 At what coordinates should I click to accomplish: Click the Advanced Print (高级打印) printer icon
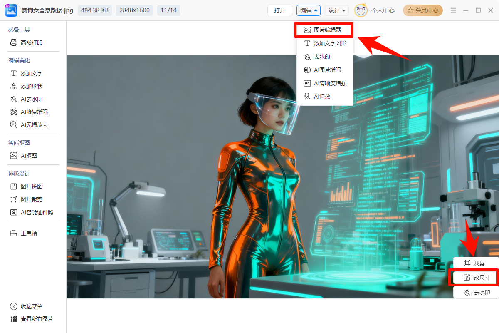pyautogui.click(x=14, y=42)
